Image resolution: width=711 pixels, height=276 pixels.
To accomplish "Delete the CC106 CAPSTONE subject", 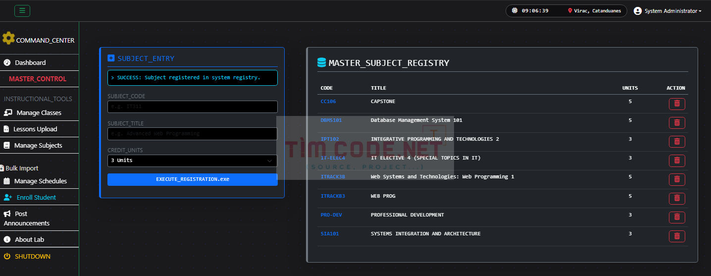I will [x=677, y=104].
